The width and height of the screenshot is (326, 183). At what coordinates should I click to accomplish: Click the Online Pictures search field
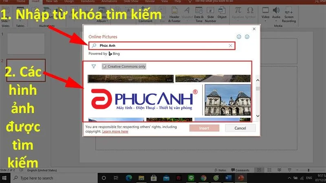pos(162,46)
